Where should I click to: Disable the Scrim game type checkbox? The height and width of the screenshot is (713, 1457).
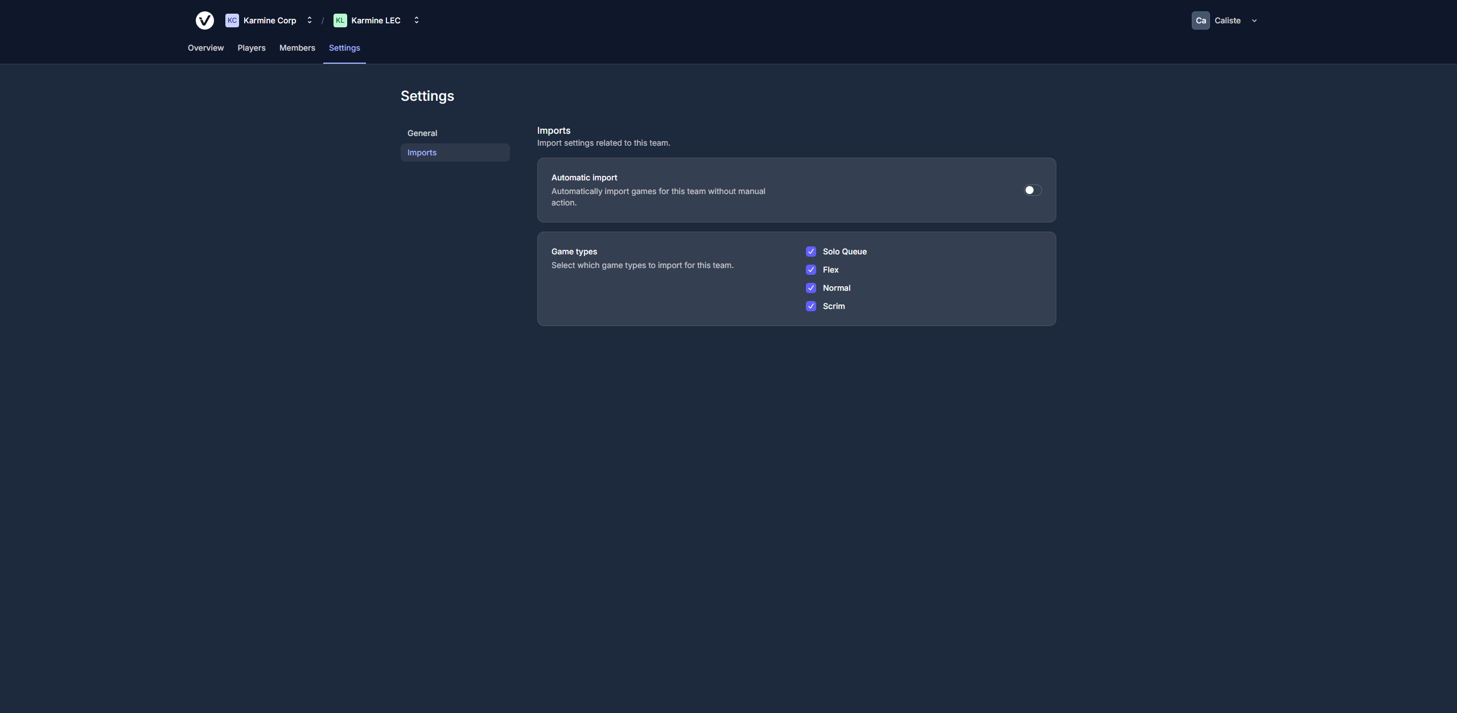pyautogui.click(x=810, y=306)
